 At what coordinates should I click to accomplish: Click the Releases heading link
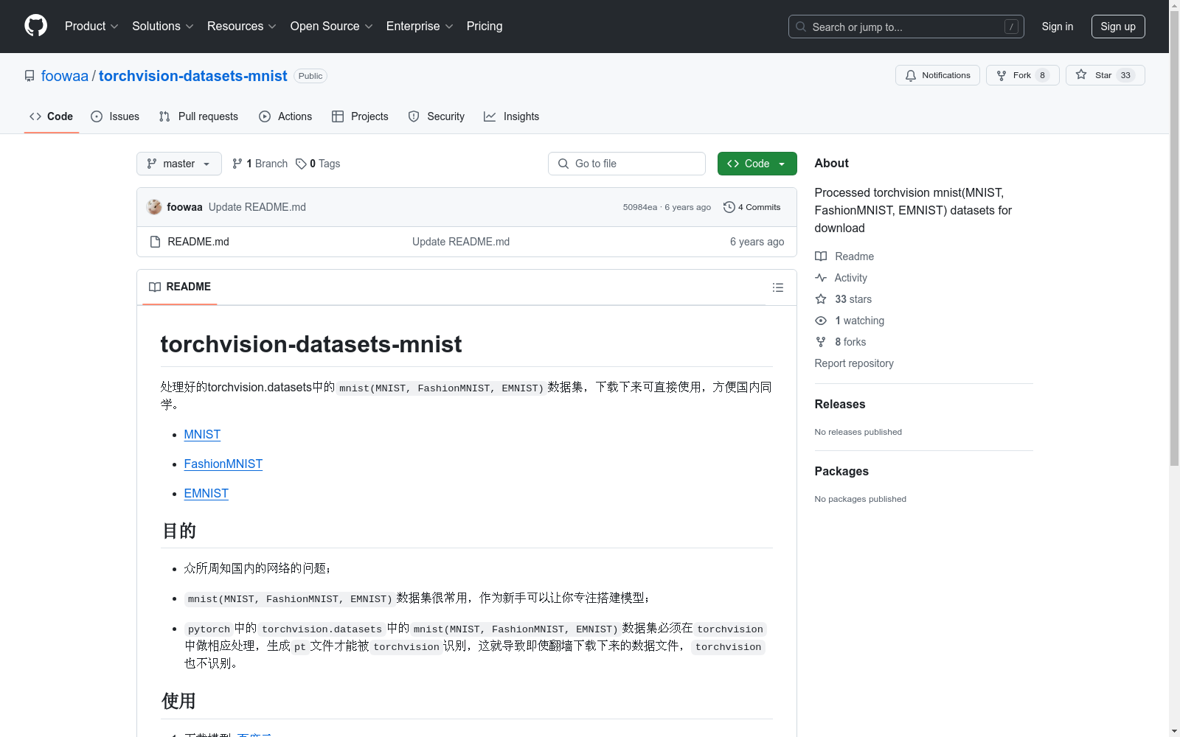click(x=840, y=404)
